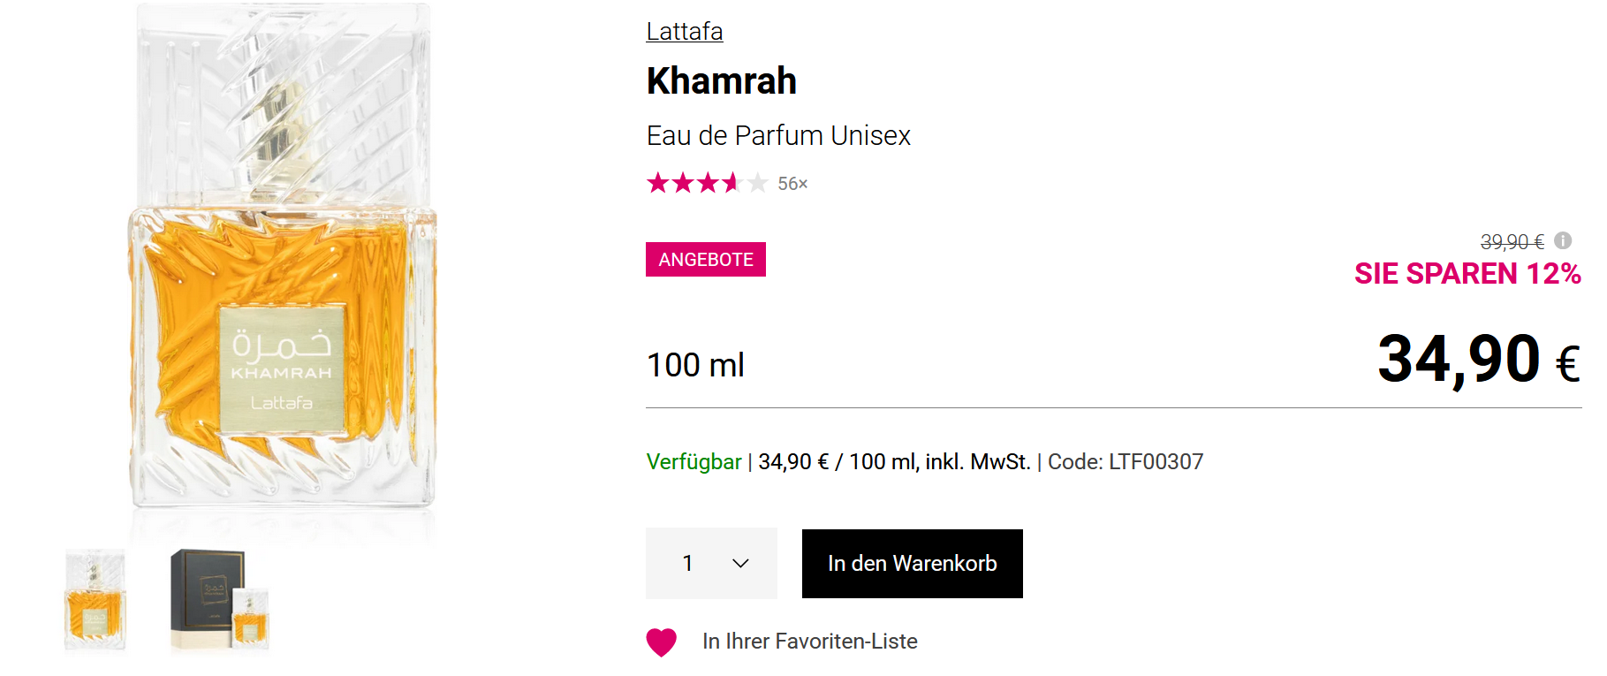Click the product code LTF00307
This screenshot has height=676, width=1607.
[1155, 462]
